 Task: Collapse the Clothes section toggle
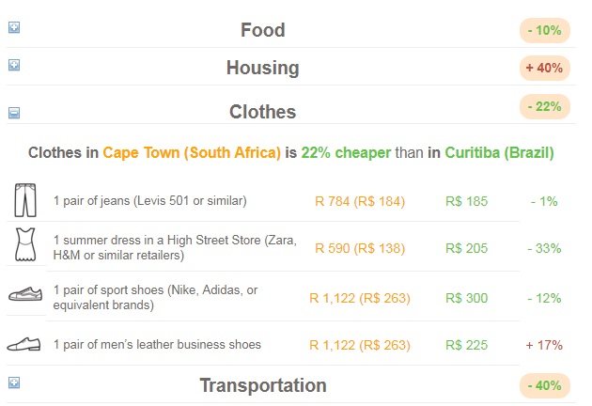pyautogui.click(x=14, y=112)
